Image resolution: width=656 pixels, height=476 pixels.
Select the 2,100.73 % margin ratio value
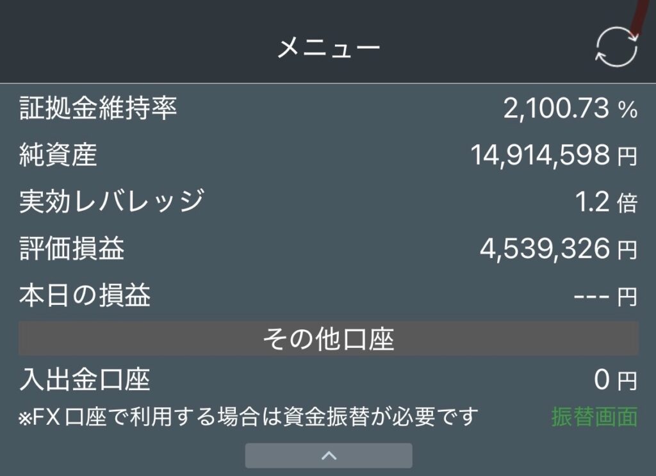click(570, 108)
